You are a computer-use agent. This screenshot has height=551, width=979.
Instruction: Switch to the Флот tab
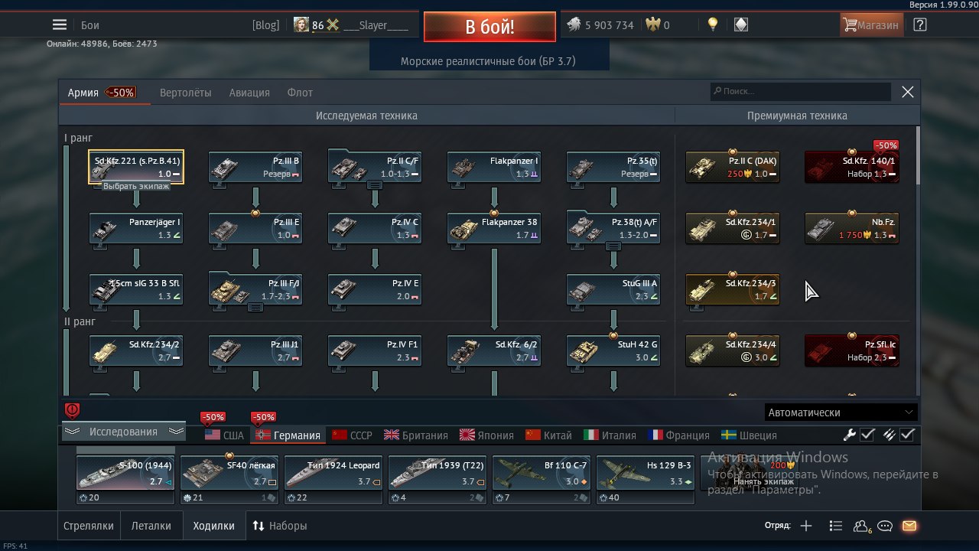coord(300,93)
